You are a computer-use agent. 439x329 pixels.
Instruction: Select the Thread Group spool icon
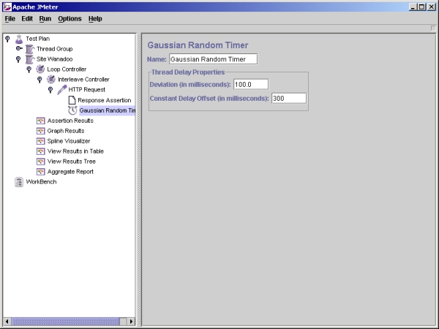[29, 49]
